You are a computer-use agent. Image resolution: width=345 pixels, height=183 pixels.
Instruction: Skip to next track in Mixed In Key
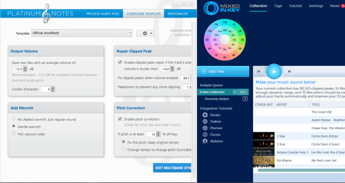pyautogui.click(x=289, y=71)
